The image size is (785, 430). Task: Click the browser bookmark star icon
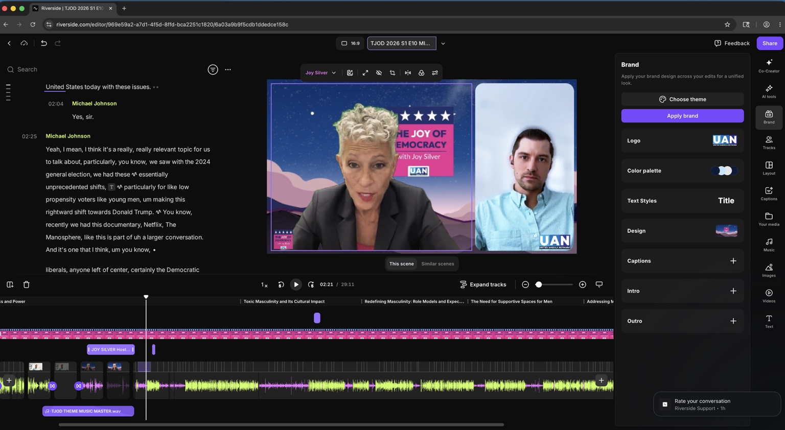727,25
